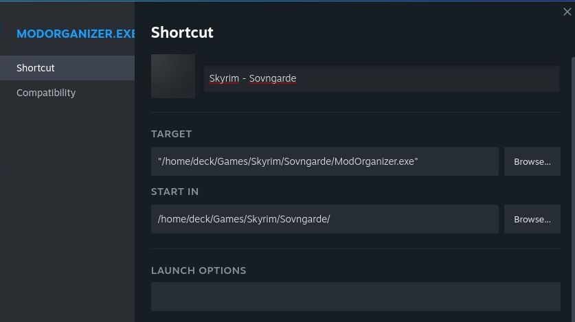575x322 pixels.
Task: Click the Target path field
Action: 324,161
